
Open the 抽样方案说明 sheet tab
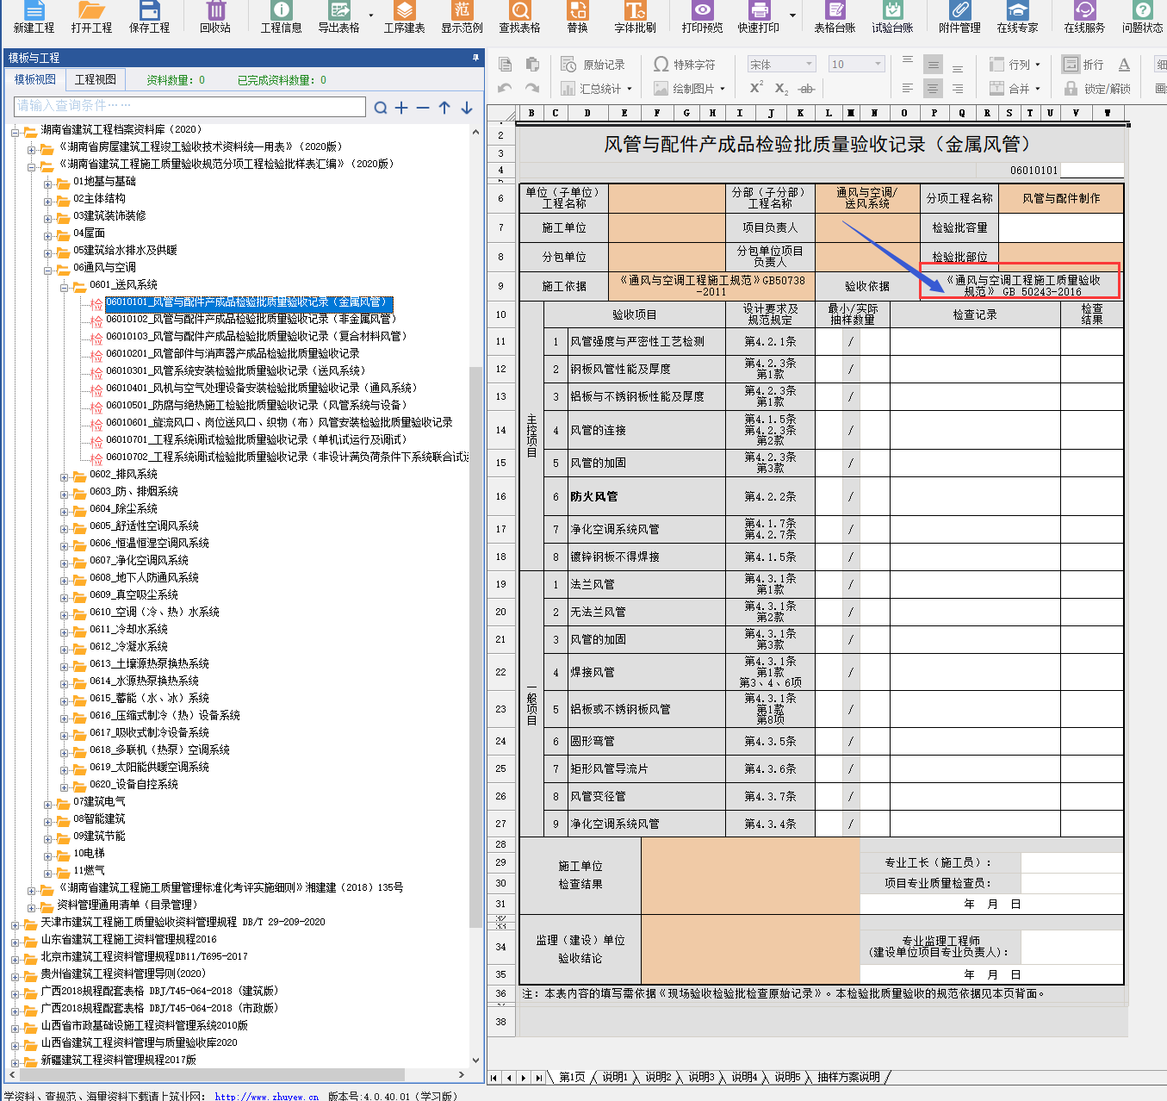(848, 1077)
